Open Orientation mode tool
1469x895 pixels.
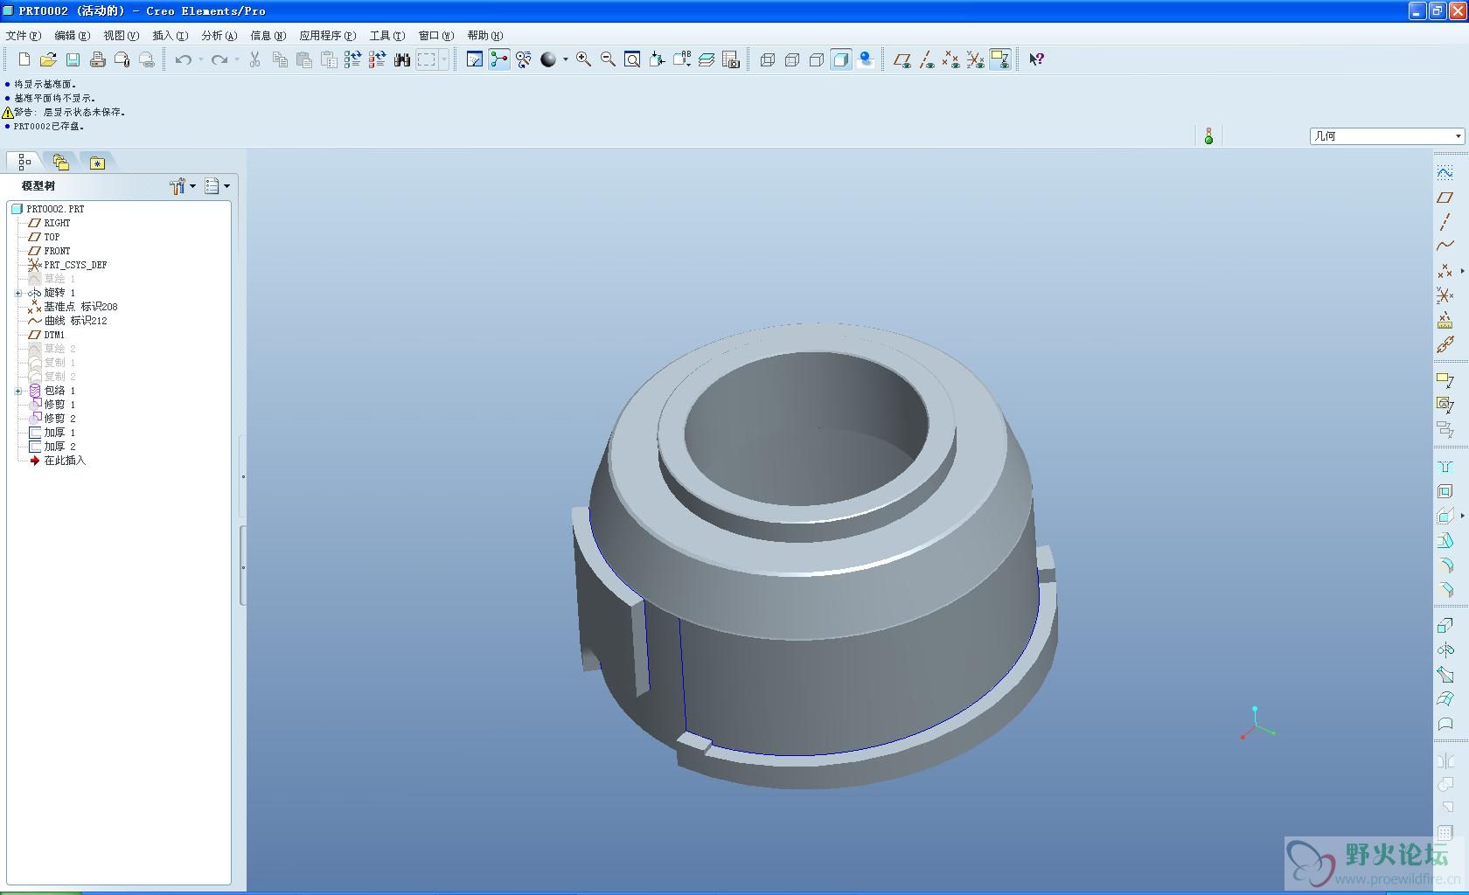coord(524,59)
